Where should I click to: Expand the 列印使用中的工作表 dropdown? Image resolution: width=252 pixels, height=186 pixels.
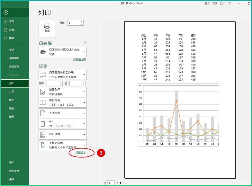[x=63, y=75]
